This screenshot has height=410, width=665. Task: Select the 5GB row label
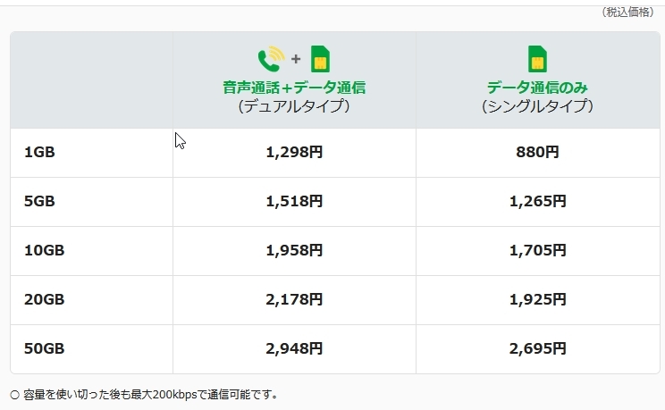39,202
